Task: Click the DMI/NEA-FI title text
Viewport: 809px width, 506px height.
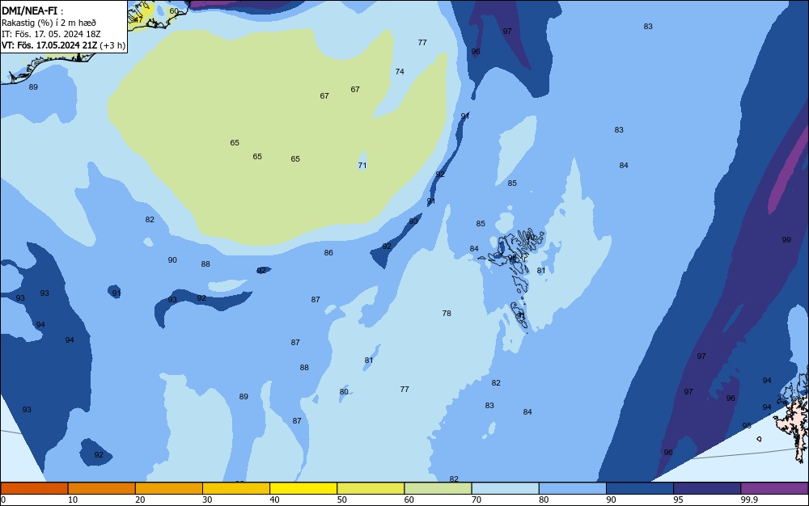Action: pos(29,11)
